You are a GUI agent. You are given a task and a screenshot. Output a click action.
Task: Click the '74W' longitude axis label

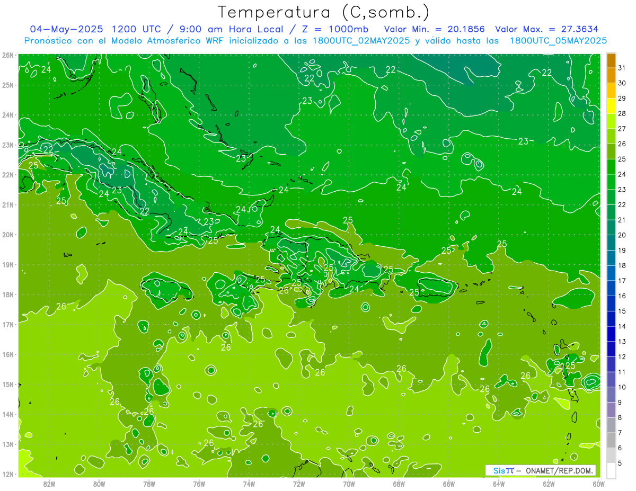click(x=249, y=483)
